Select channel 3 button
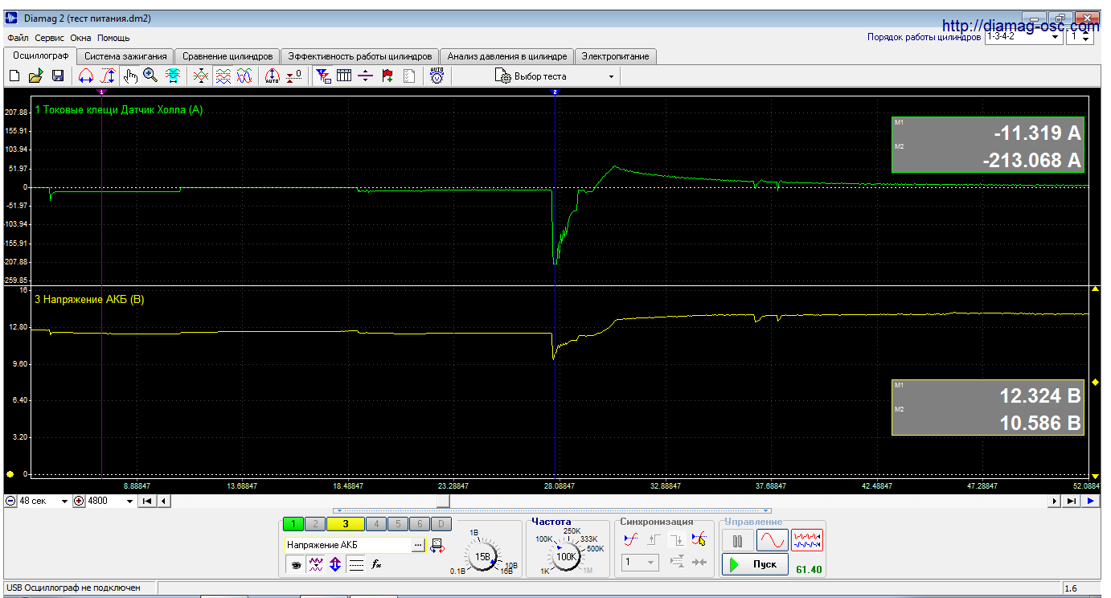Viewport: 1111px width, 598px height. [346, 524]
